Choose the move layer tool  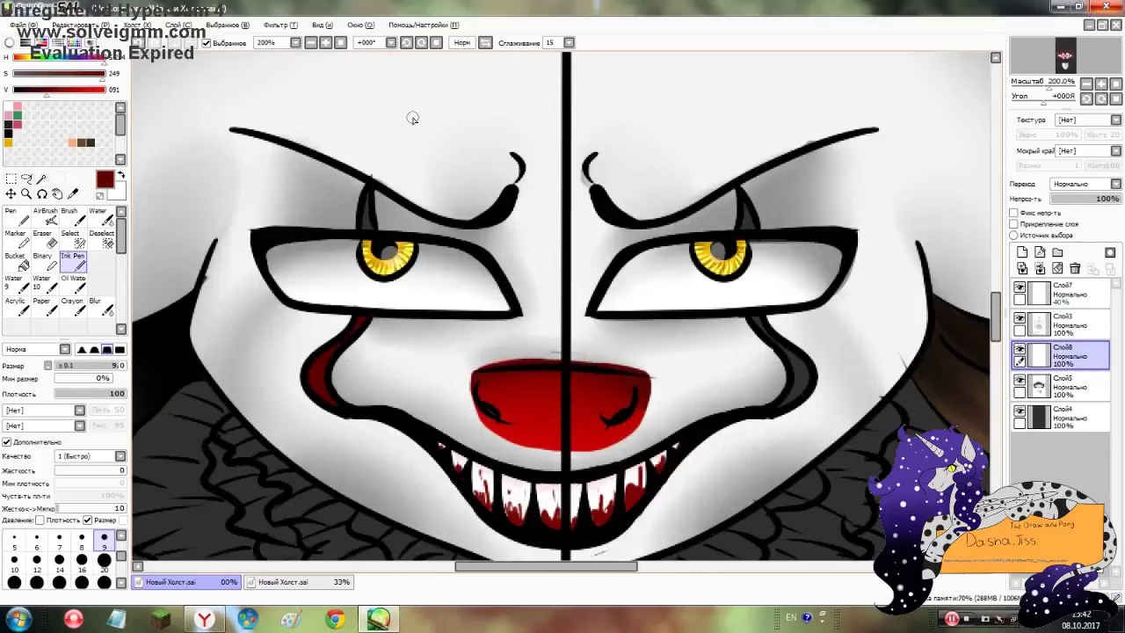coord(11,194)
